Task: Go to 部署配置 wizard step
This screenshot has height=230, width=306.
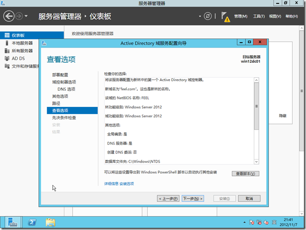Action: click(60, 75)
